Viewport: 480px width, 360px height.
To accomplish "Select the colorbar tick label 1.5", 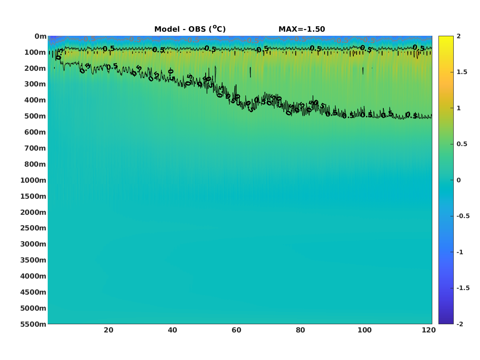I will pos(462,72).
